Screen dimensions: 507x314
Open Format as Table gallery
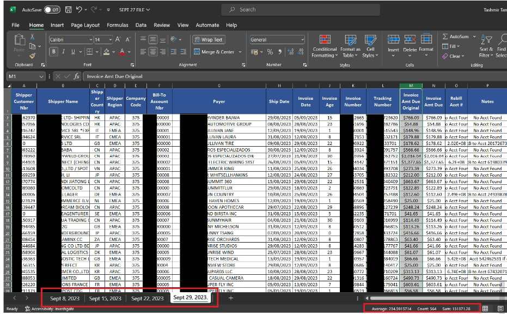[x=350, y=40]
